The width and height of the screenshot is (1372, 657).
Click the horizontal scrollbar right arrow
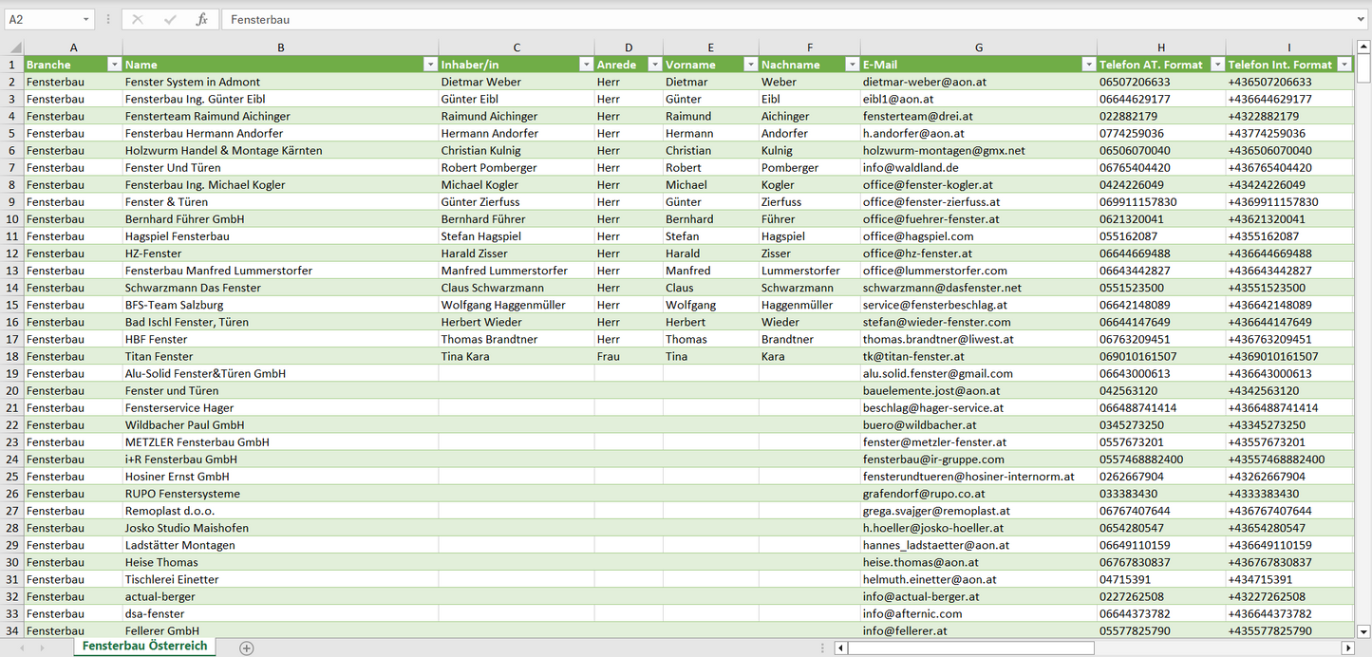coord(1346,648)
